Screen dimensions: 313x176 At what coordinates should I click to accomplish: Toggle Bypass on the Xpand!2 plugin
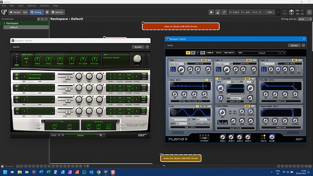138,47
